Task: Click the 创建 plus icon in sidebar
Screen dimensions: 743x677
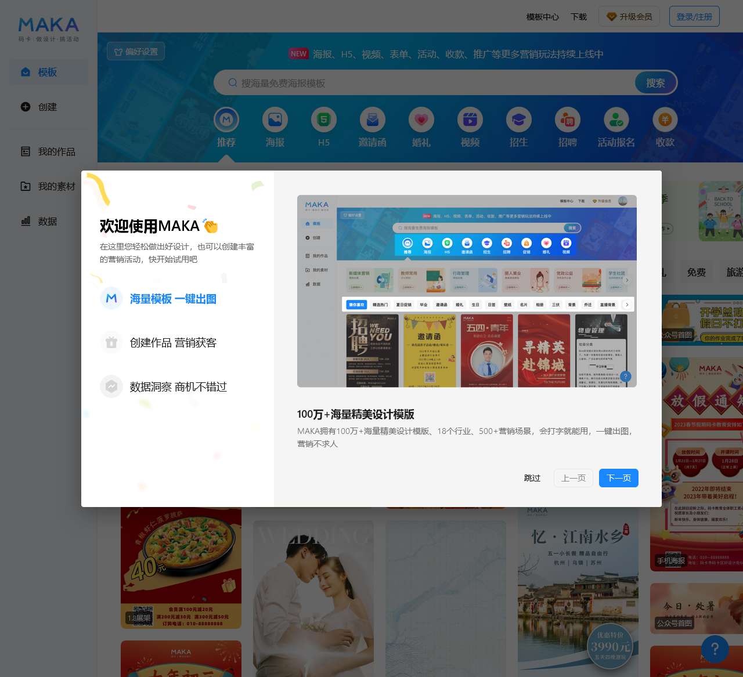Action: tap(26, 107)
